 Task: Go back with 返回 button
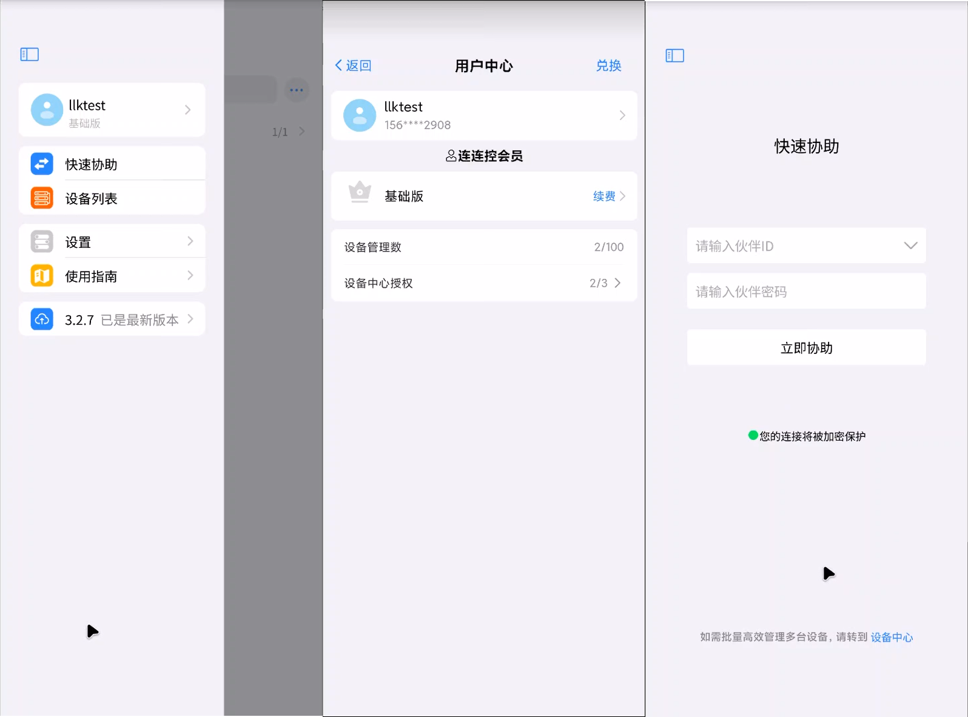tap(353, 65)
